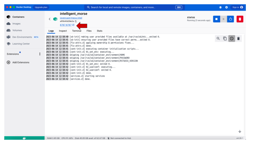Select log line '[services.d] starting services'
The height and width of the screenshot is (144, 256).
click(87, 76)
